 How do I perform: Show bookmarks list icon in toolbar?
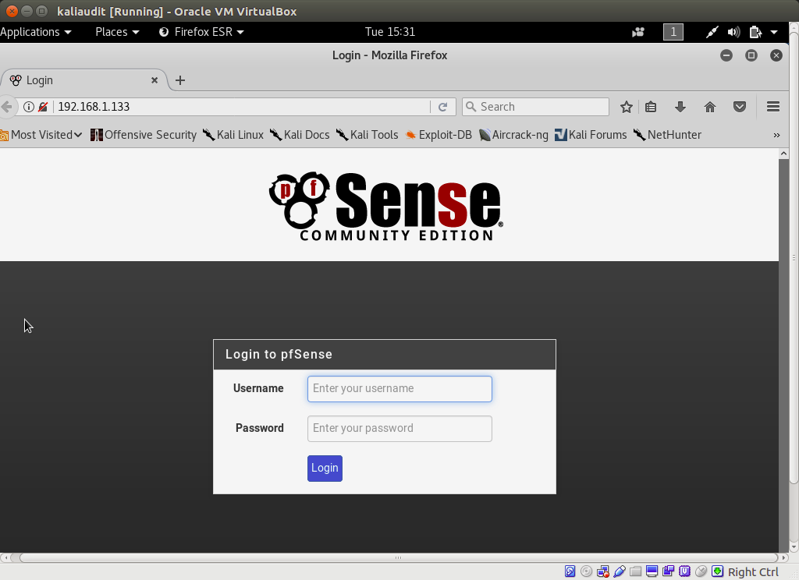pos(651,107)
